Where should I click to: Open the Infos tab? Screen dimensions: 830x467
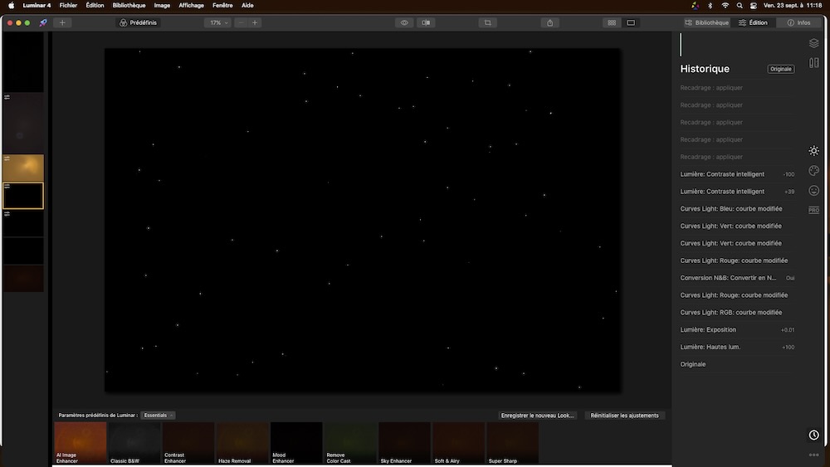799,22
